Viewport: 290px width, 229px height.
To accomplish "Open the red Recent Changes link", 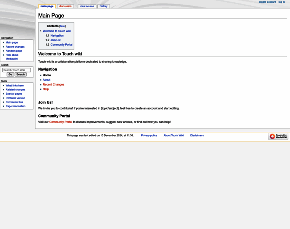I will (53, 84).
